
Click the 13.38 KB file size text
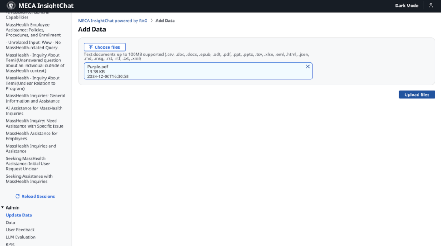(96, 72)
